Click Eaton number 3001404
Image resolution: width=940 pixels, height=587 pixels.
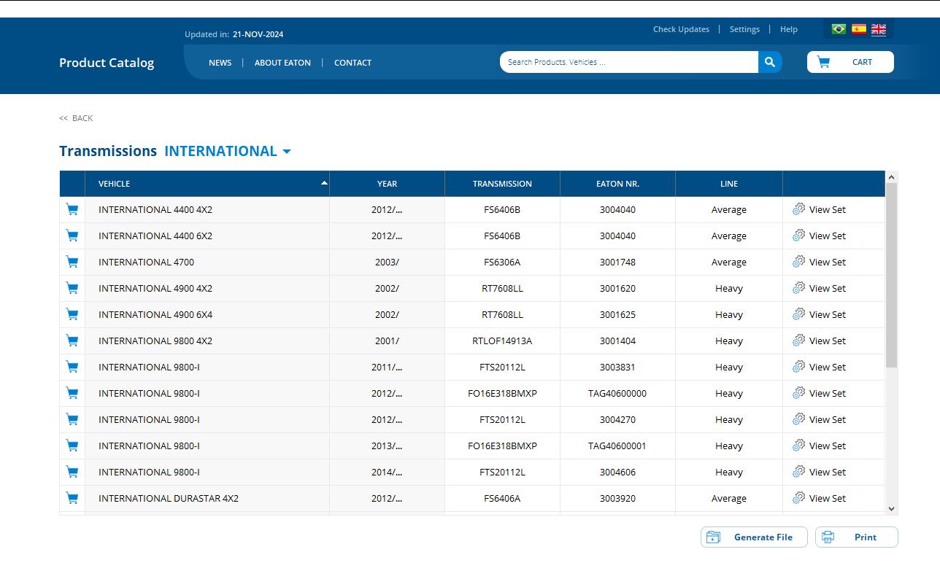617,341
